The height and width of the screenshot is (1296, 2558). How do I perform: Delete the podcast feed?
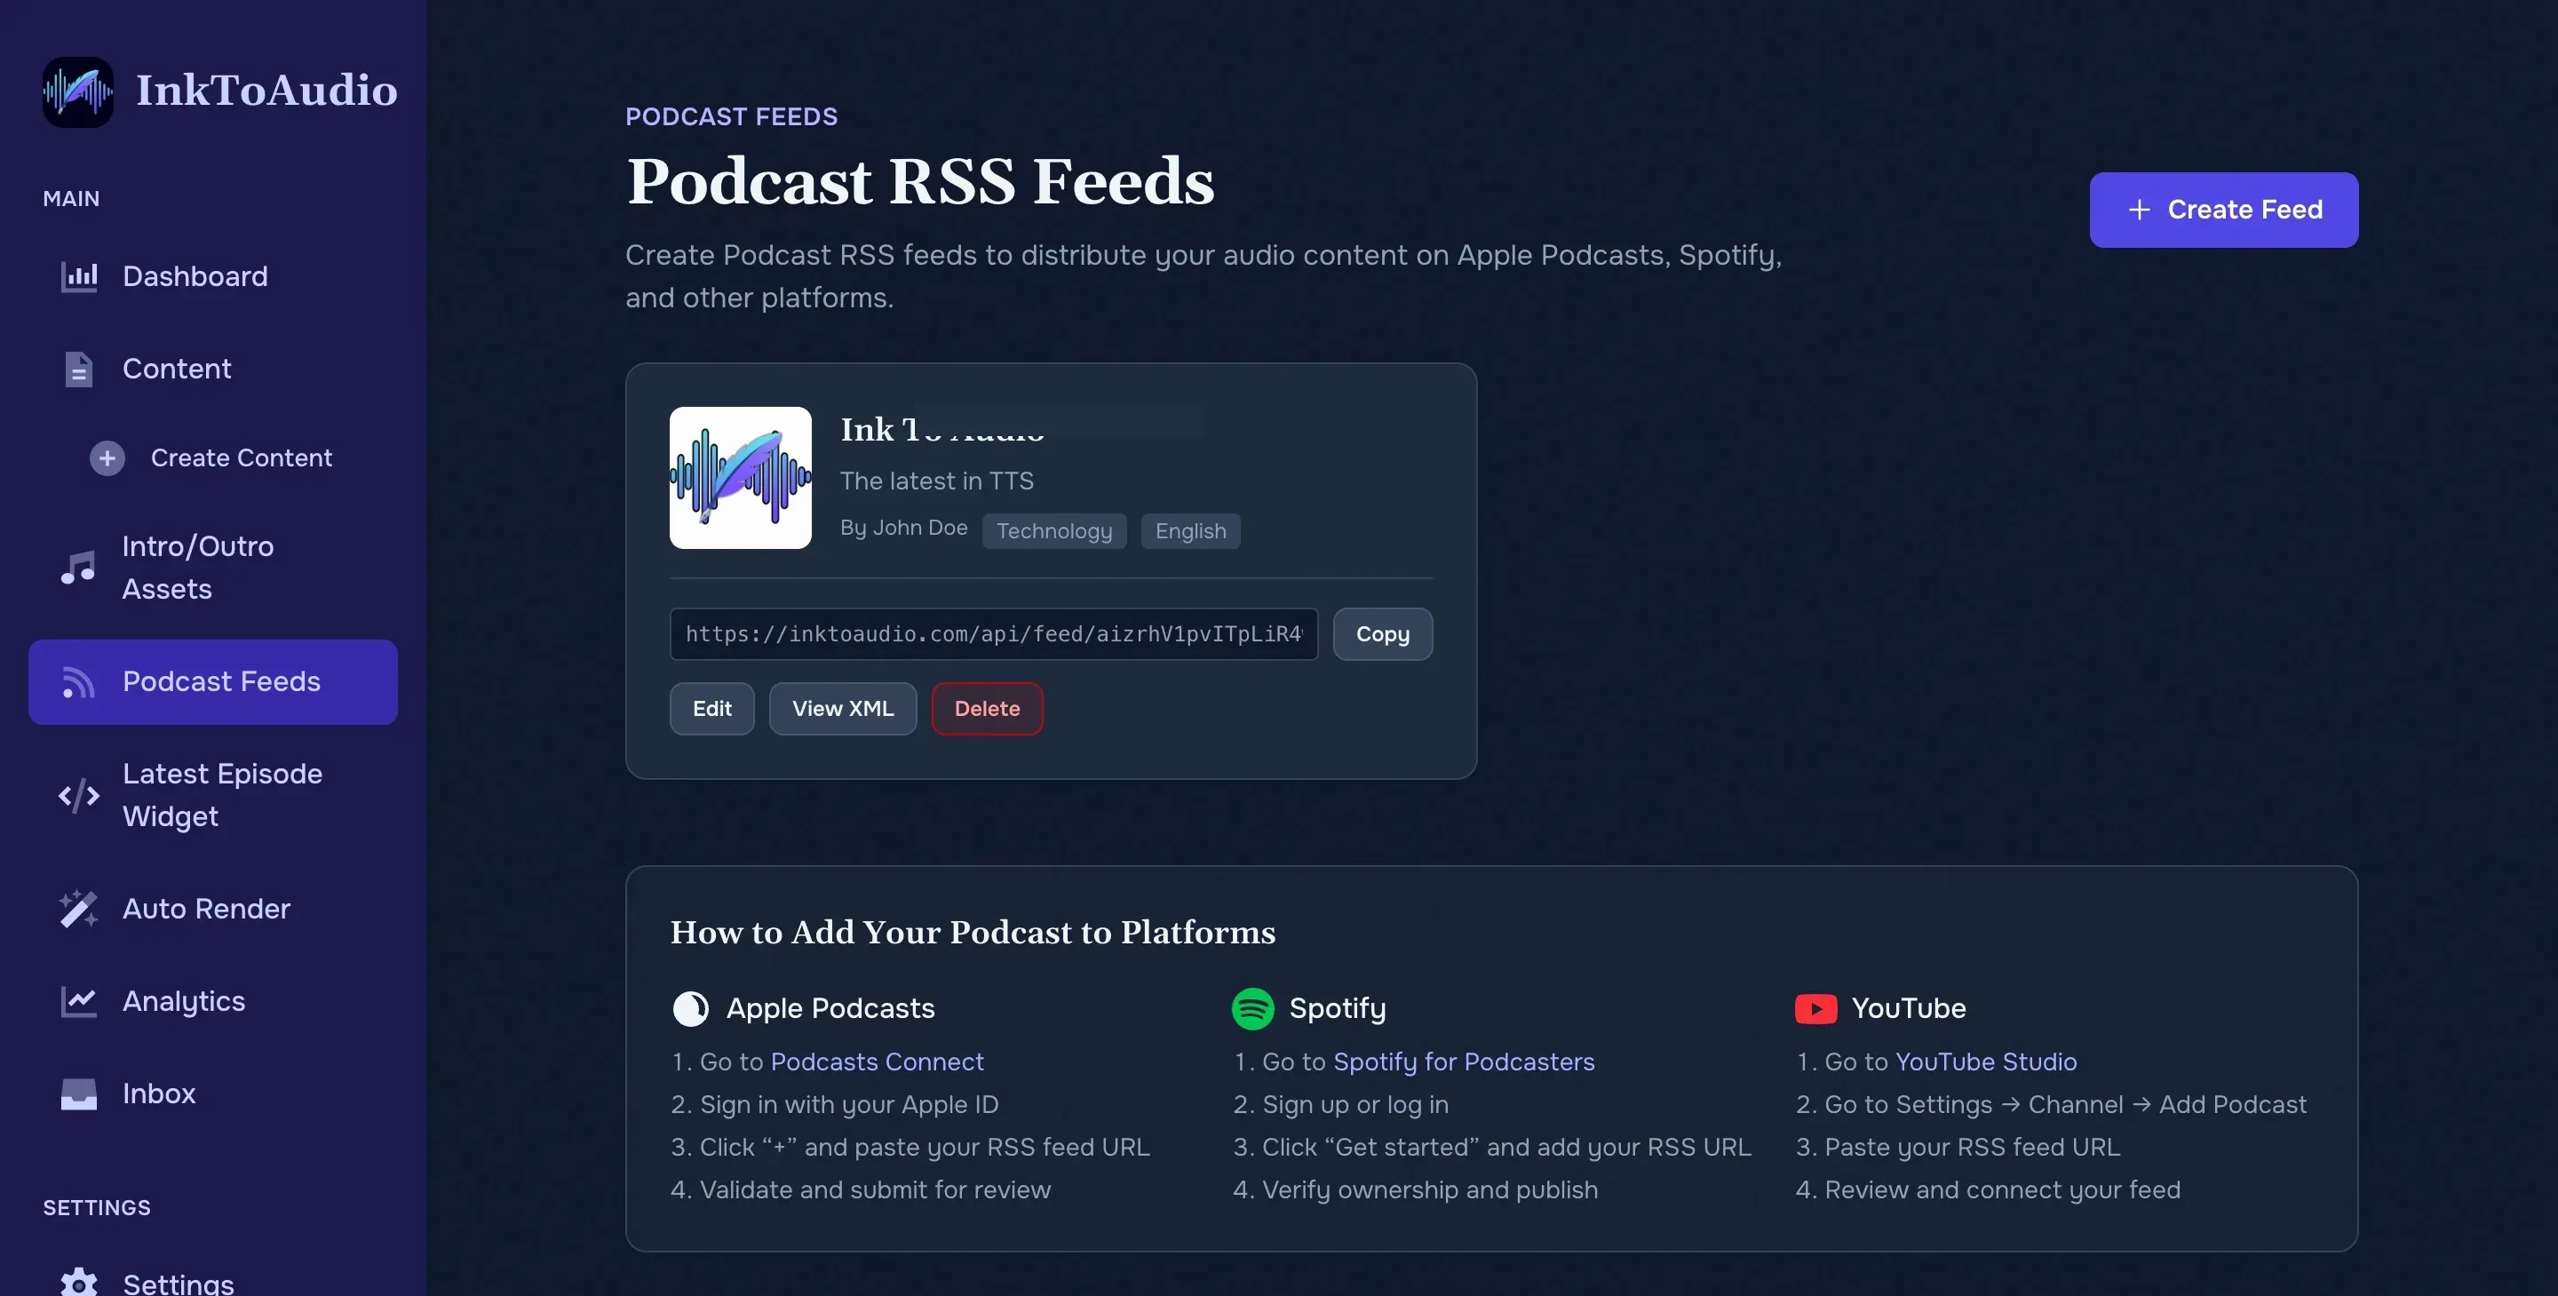point(986,708)
